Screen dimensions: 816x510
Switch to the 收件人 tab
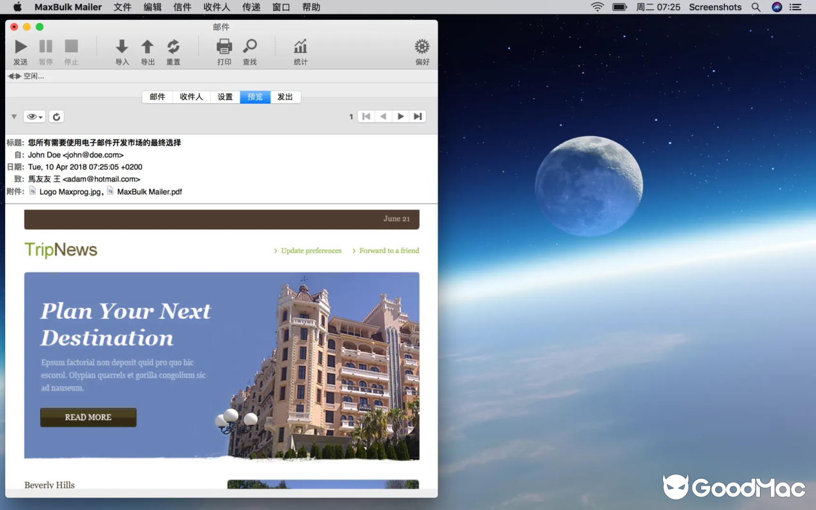tap(191, 97)
